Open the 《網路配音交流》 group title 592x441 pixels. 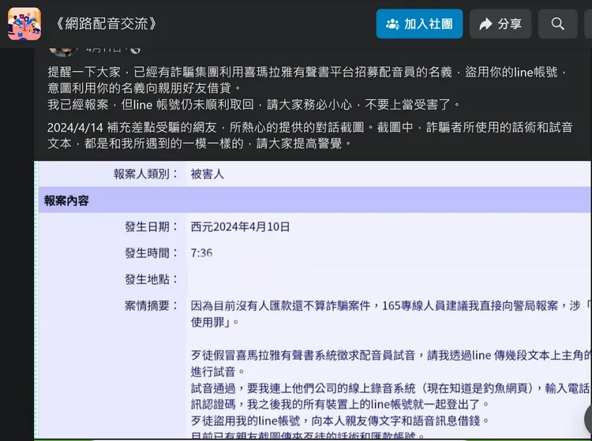coord(106,24)
